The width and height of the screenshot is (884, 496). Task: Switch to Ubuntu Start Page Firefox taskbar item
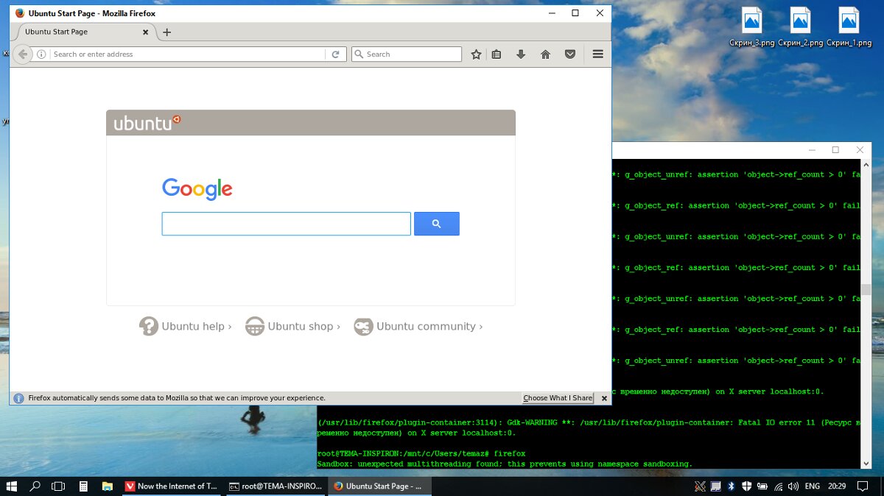pyautogui.click(x=380, y=486)
